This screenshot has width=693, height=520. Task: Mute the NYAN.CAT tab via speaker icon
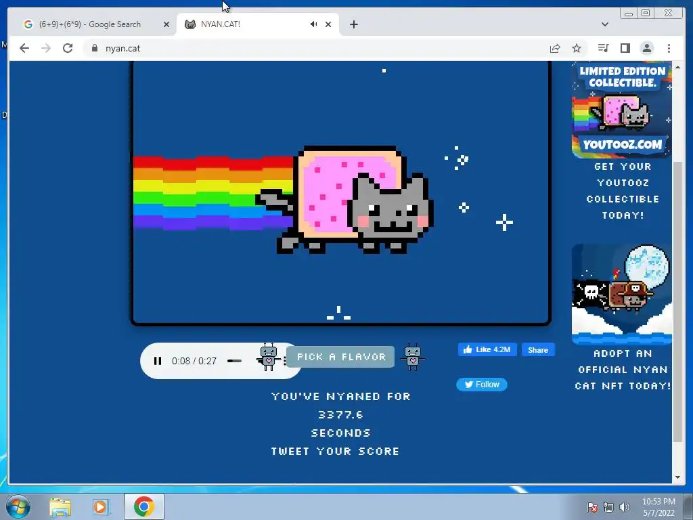(313, 24)
